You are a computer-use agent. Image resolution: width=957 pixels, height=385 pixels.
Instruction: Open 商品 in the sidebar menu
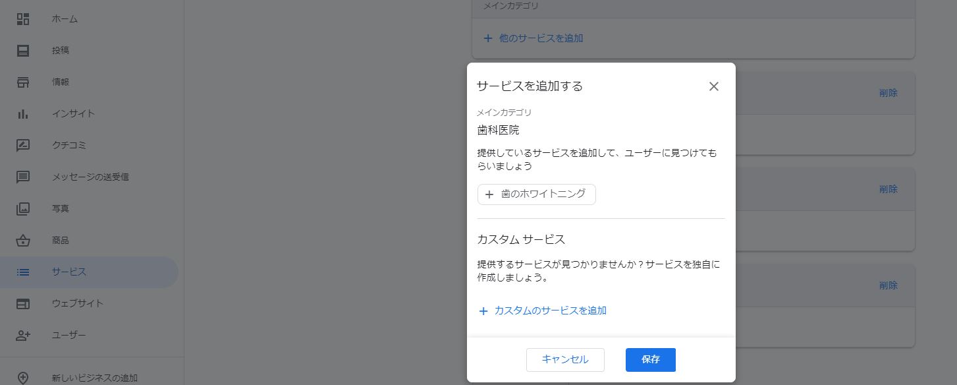point(61,240)
